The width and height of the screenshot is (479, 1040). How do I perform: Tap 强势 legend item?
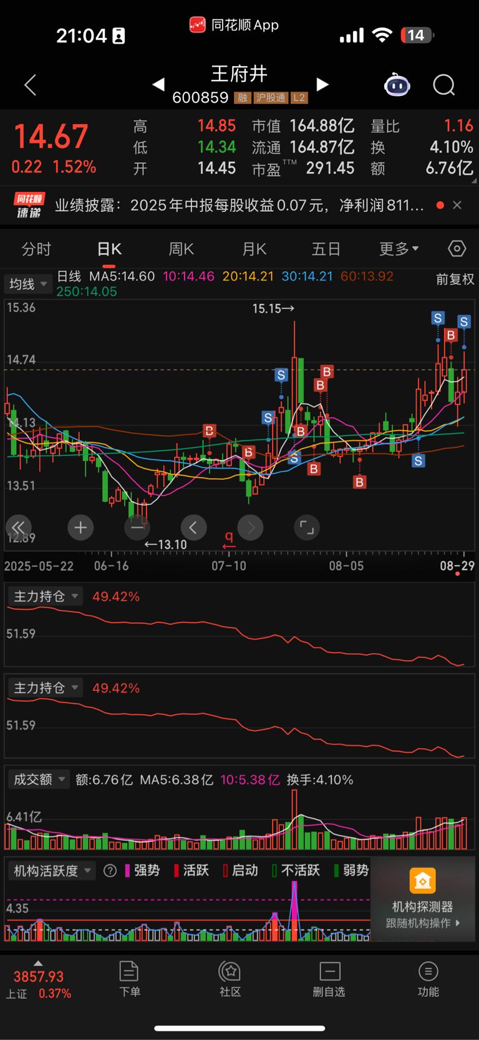pyautogui.click(x=142, y=871)
